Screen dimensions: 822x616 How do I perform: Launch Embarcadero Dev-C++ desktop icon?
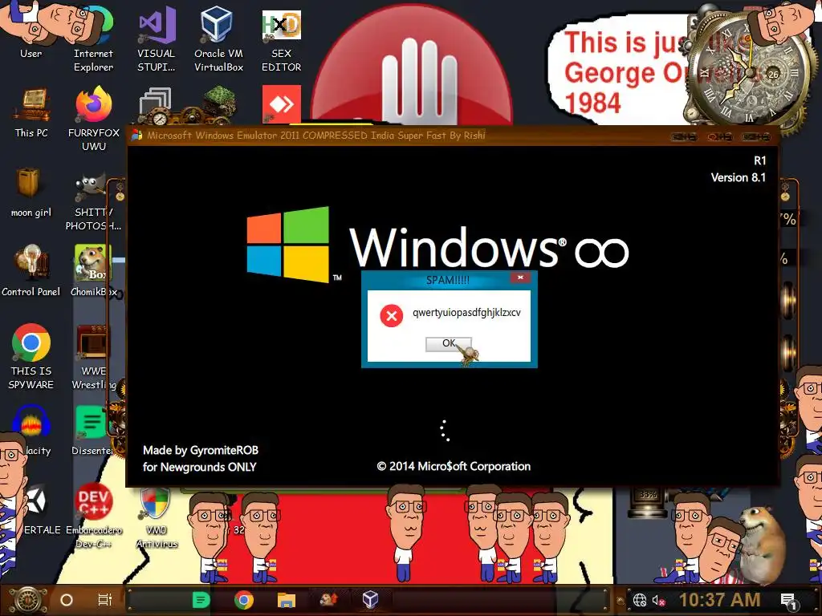click(x=94, y=516)
